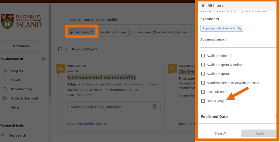Open the University of Prince Edward Island logo
This screenshot has height=142, width=280.
pos(21,21)
